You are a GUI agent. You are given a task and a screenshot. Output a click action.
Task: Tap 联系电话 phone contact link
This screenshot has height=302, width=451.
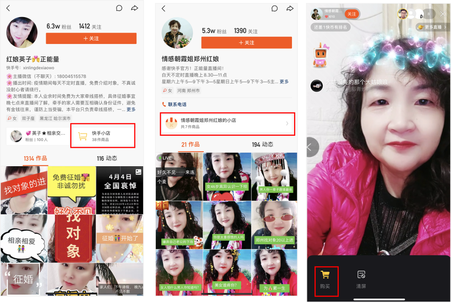coord(175,104)
